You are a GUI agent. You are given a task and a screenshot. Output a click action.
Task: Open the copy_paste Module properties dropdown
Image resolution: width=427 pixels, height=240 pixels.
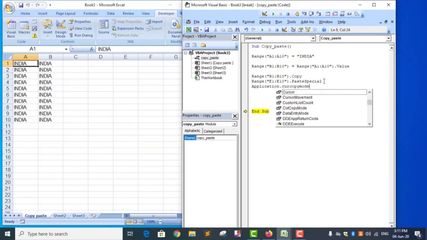pyautogui.click(x=235, y=124)
